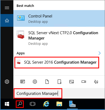Click the Configuration Manager search box
Screen dimensions: 105x110
38,94
